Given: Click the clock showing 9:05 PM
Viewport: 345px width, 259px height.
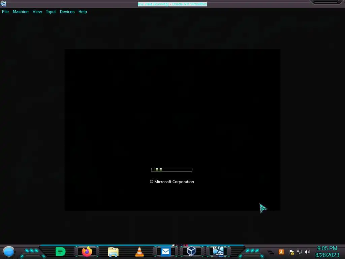Looking at the screenshot, I should [327, 249].
